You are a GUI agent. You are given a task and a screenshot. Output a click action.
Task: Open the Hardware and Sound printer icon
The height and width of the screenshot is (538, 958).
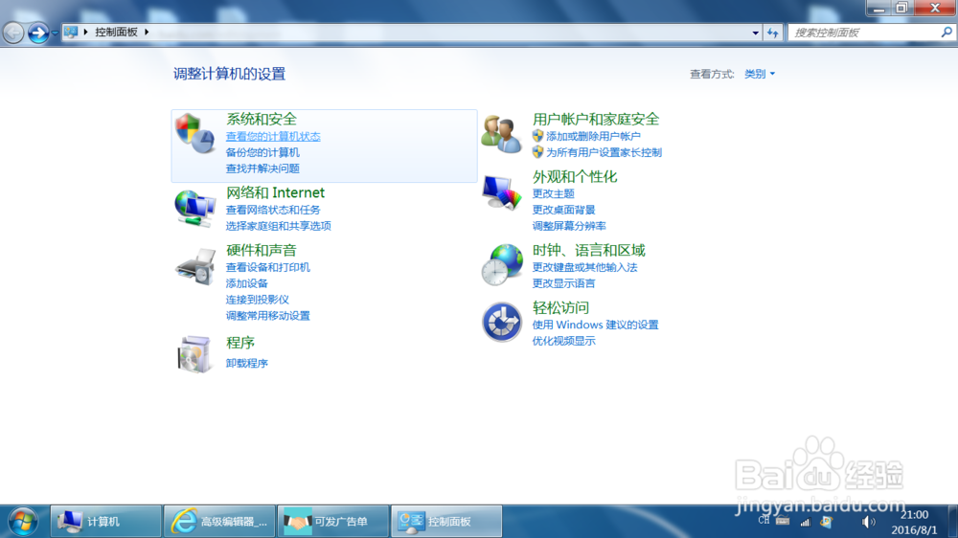point(195,266)
